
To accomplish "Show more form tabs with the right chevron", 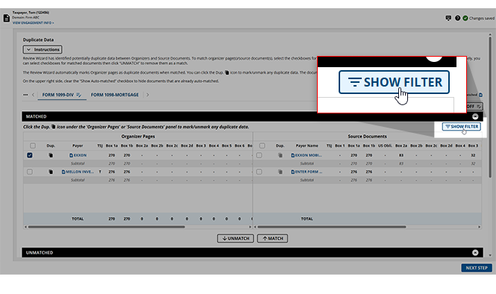I will click(148, 95).
